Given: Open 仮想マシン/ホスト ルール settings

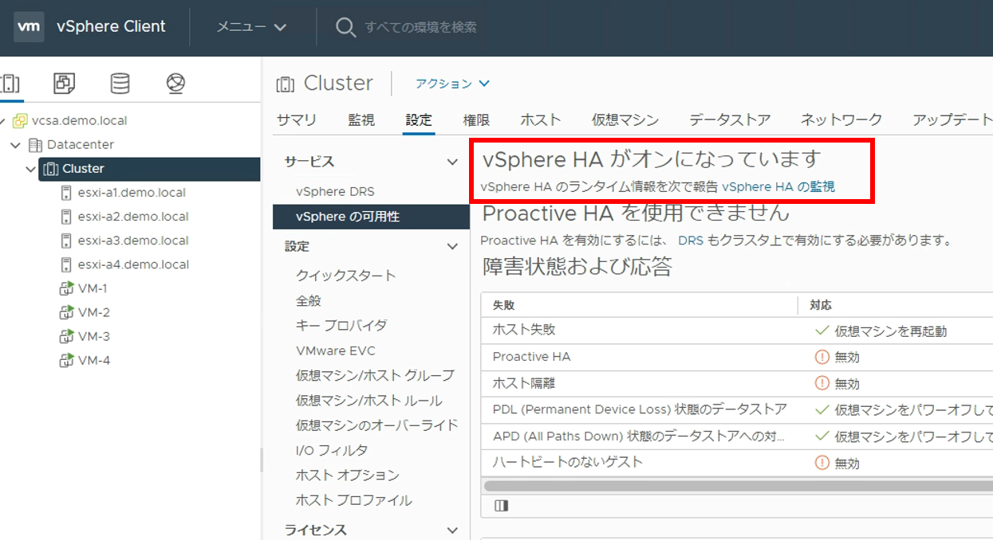Looking at the screenshot, I should coord(368,400).
